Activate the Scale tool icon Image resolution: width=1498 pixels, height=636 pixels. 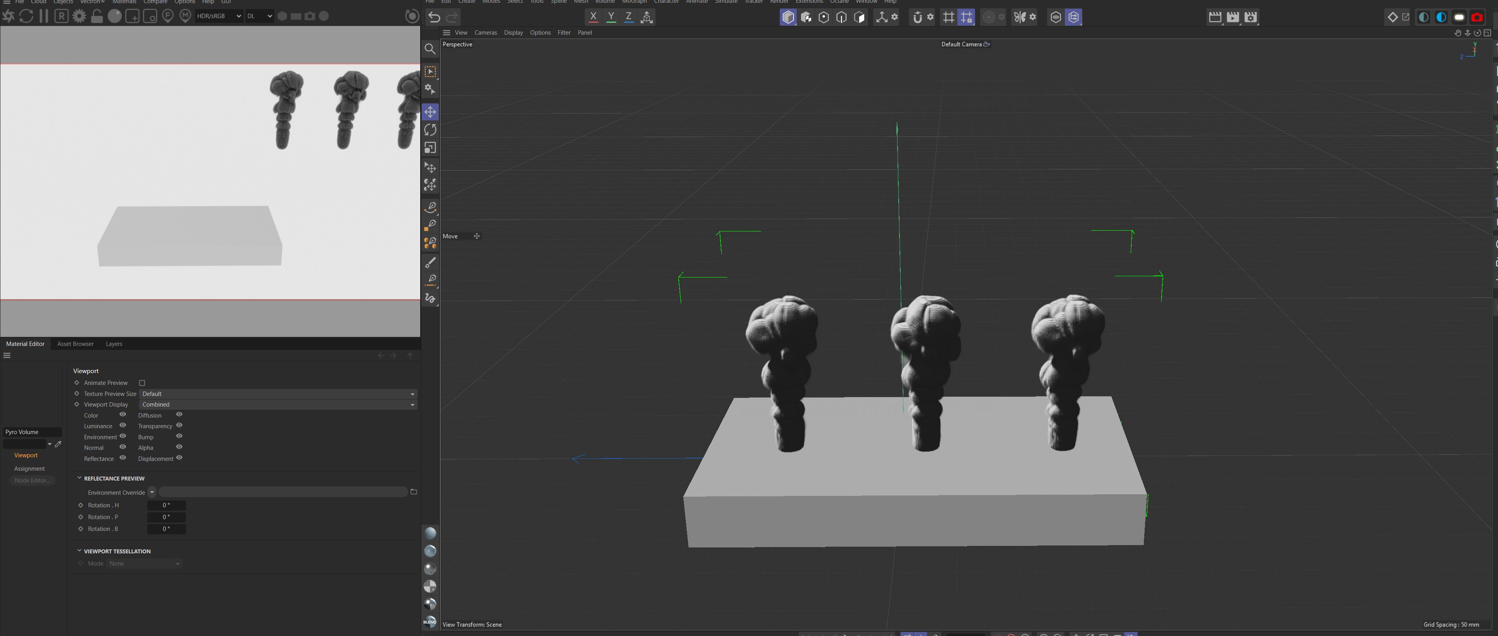(430, 148)
